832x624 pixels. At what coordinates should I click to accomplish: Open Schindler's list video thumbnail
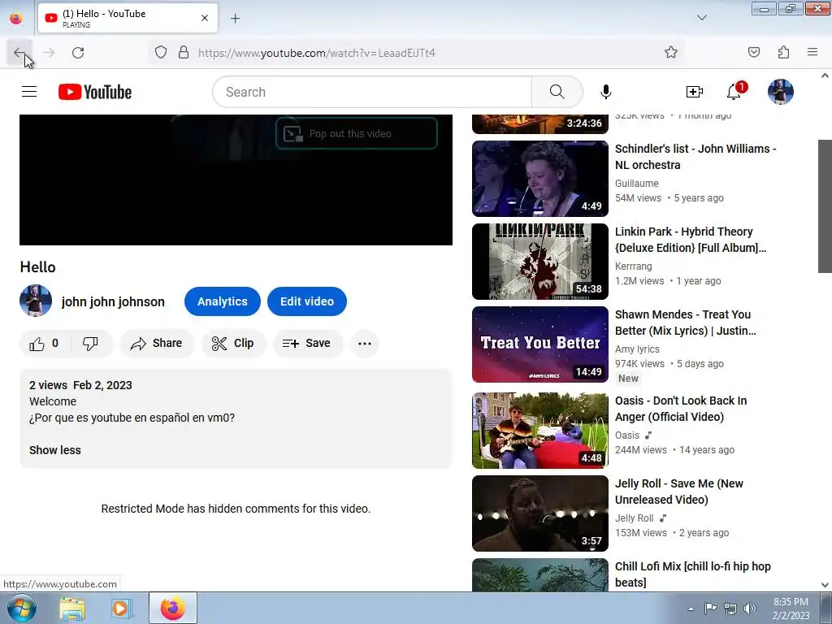coord(540,178)
